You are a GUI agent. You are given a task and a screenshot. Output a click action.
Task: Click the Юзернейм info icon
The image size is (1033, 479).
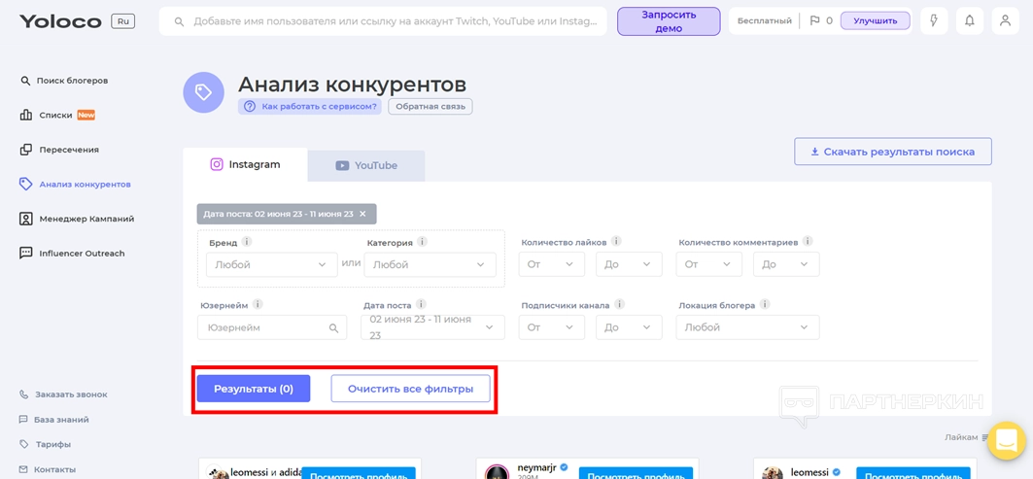[258, 305]
